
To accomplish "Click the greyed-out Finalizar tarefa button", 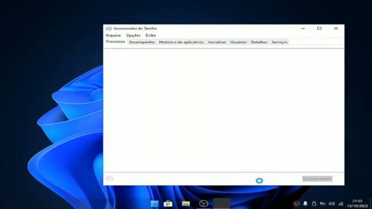I will point(317,179).
